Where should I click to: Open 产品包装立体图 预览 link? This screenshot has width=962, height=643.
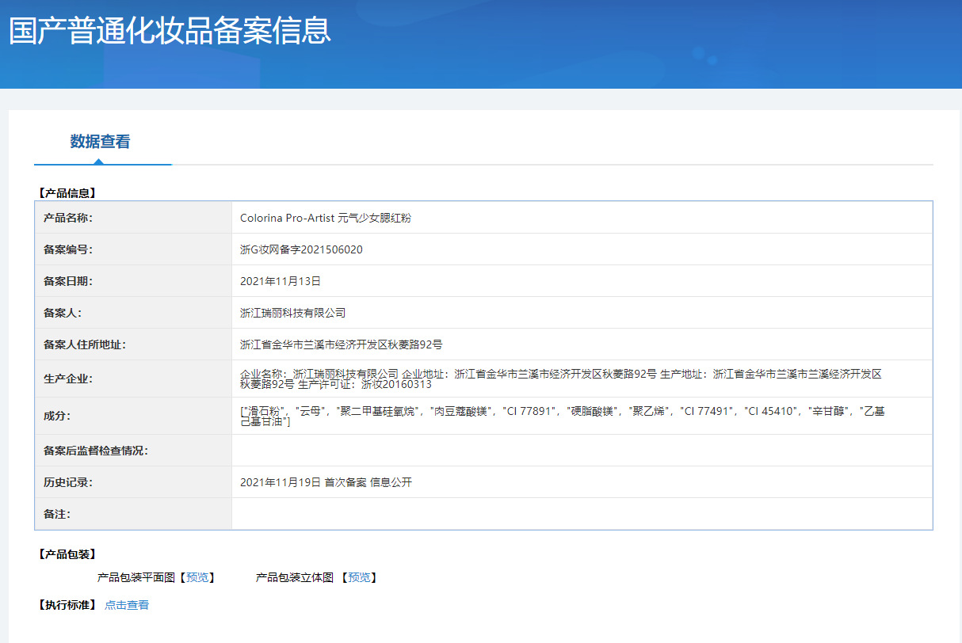click(359, 577)
